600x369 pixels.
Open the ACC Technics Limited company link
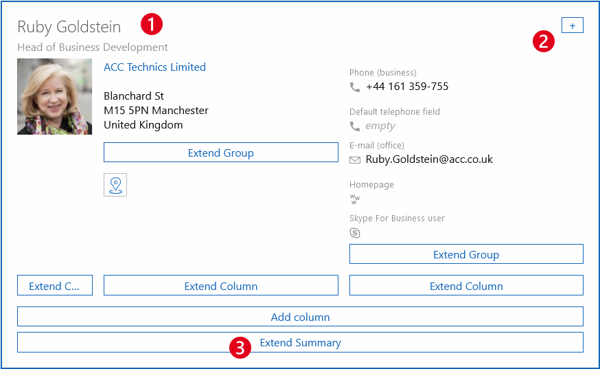(154, 67)
